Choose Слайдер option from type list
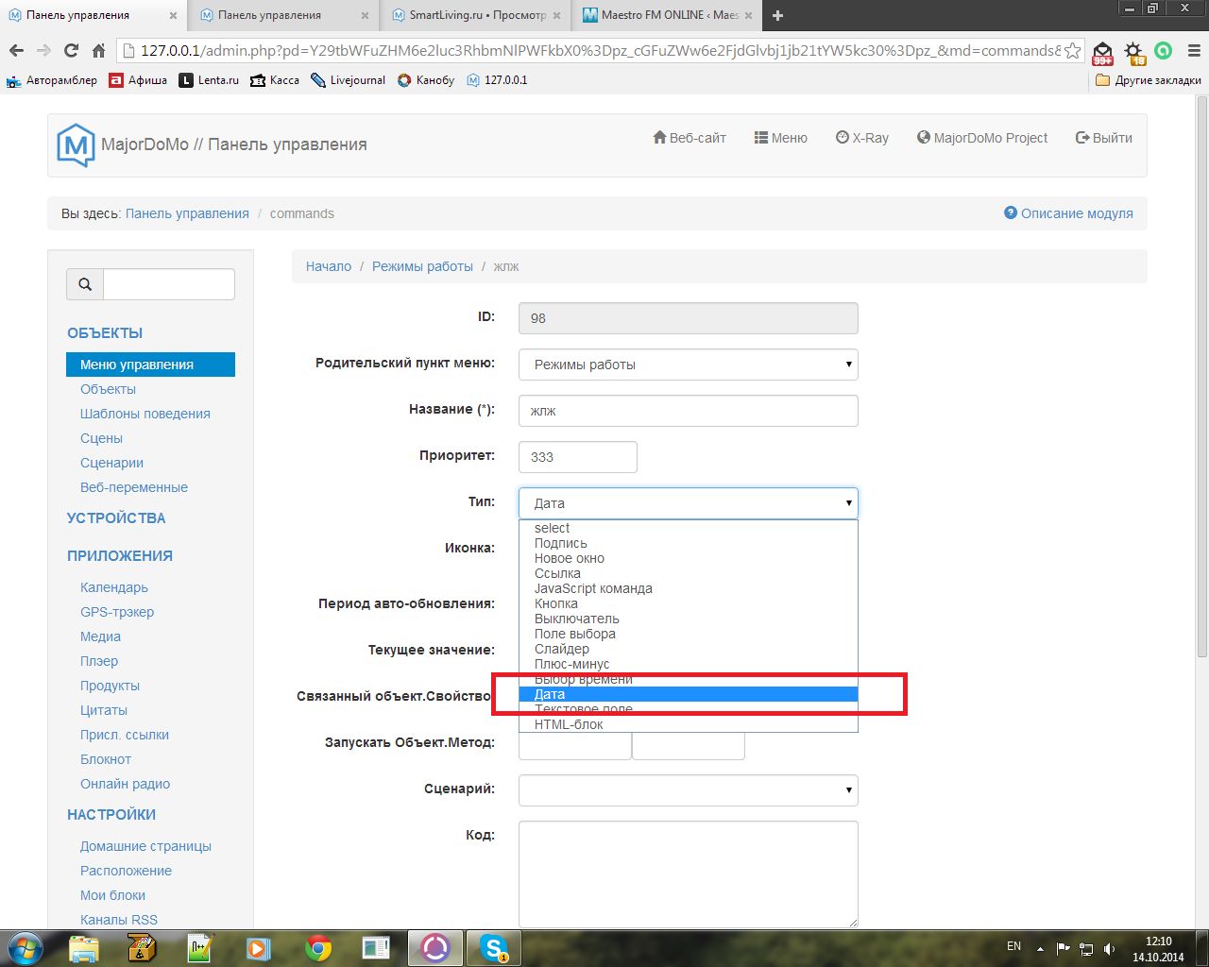The width and height of the screenshot is (1209, 967). 562,649
